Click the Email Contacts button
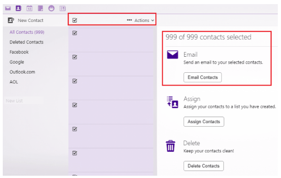281x178 pixels. 203,77
